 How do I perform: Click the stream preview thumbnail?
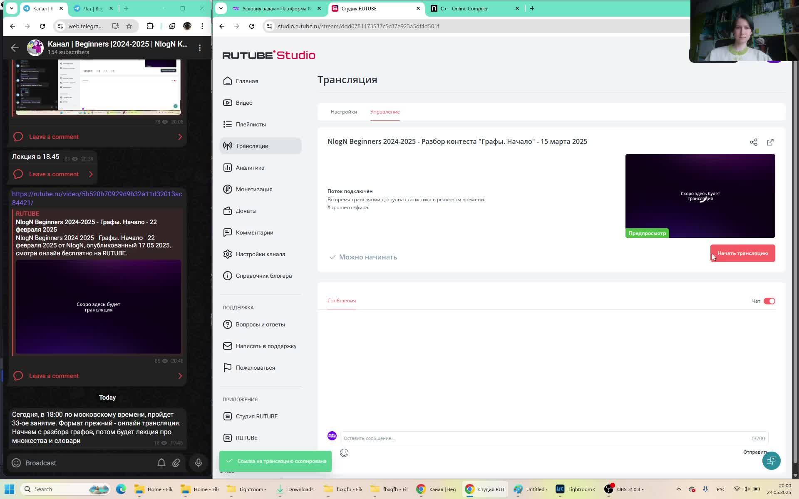700,195
